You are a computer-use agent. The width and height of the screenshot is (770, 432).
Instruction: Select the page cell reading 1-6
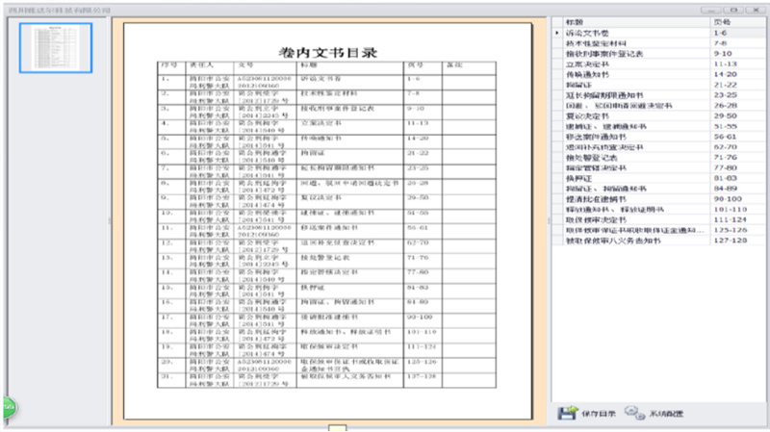click(737, 33)
